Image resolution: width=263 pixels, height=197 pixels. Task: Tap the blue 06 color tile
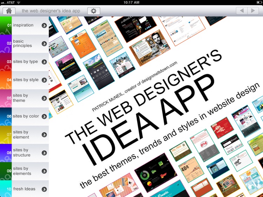pos(6,117)
